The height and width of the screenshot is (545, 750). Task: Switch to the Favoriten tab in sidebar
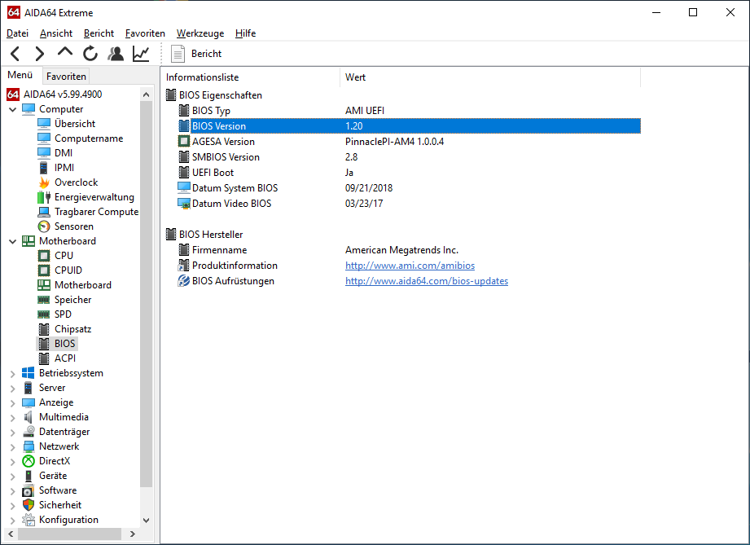coord(66,76)
